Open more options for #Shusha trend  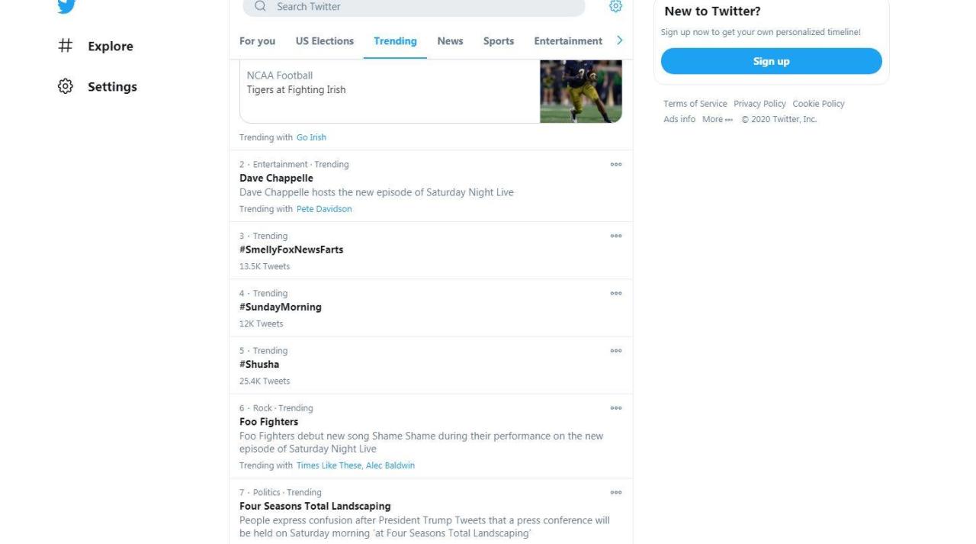pyautogui.click(x=616, y=350)
